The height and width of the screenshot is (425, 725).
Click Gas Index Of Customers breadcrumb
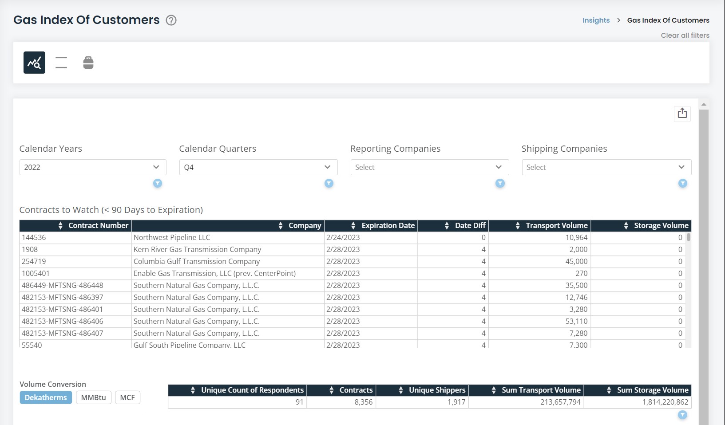tap(668, 20)
